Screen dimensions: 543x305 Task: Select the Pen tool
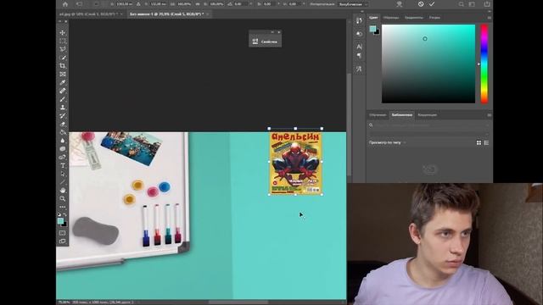coord(63,158)
